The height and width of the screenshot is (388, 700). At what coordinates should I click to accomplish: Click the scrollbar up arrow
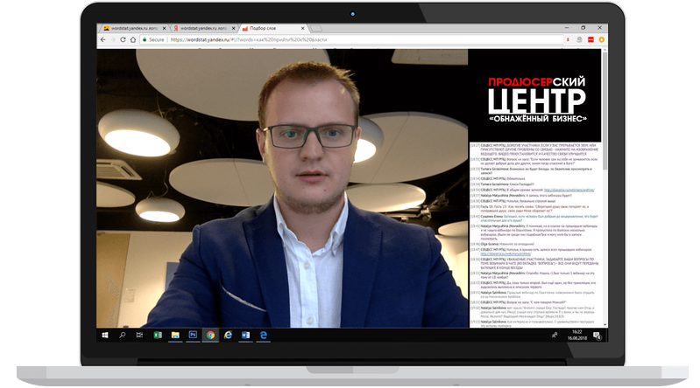(x=605, y=51)
